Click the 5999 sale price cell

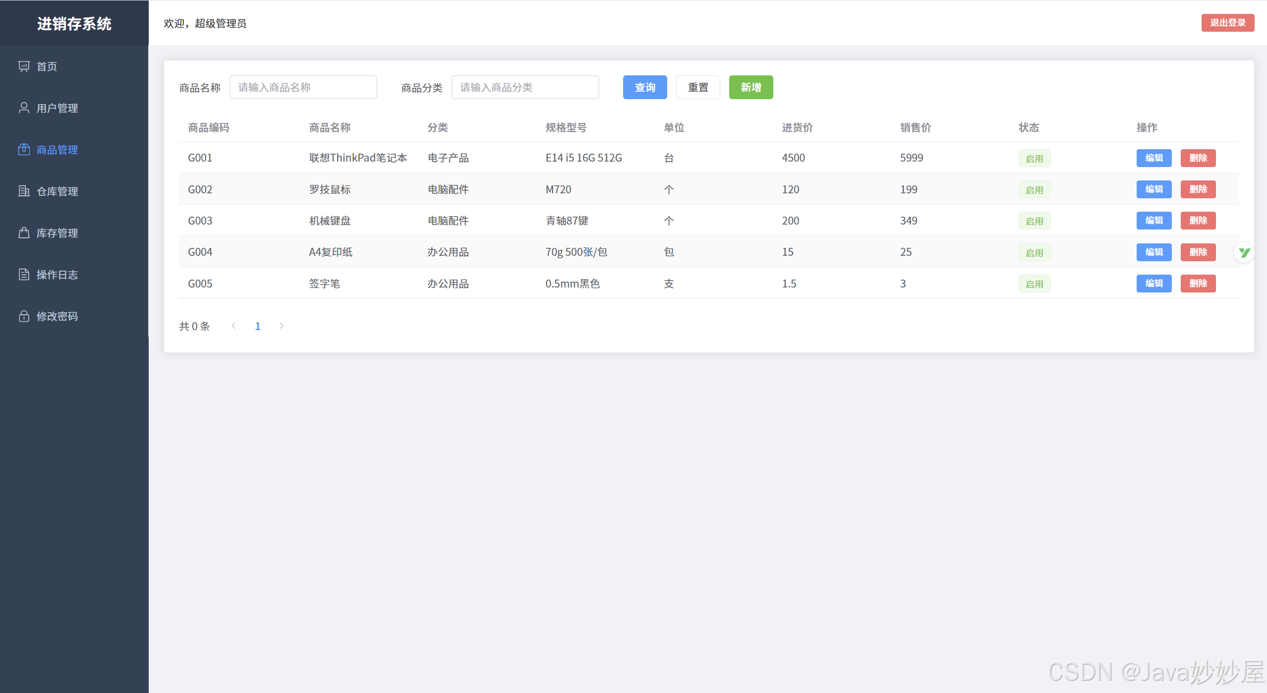coord(912,158)
